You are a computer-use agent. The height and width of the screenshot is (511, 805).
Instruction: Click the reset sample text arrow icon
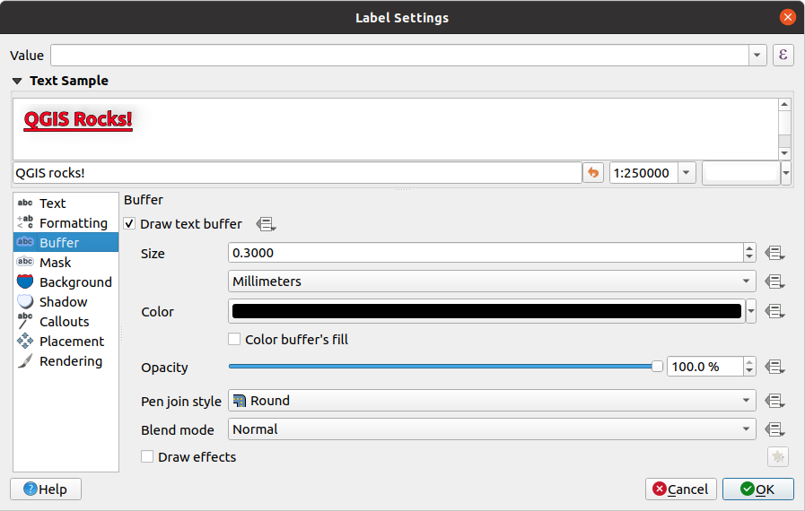[593, 173]
